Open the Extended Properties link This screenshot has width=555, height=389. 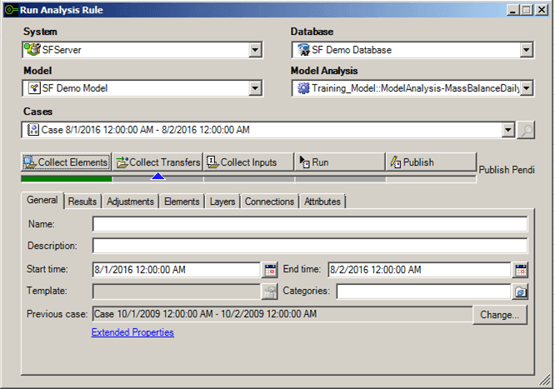tap(132, 332)
